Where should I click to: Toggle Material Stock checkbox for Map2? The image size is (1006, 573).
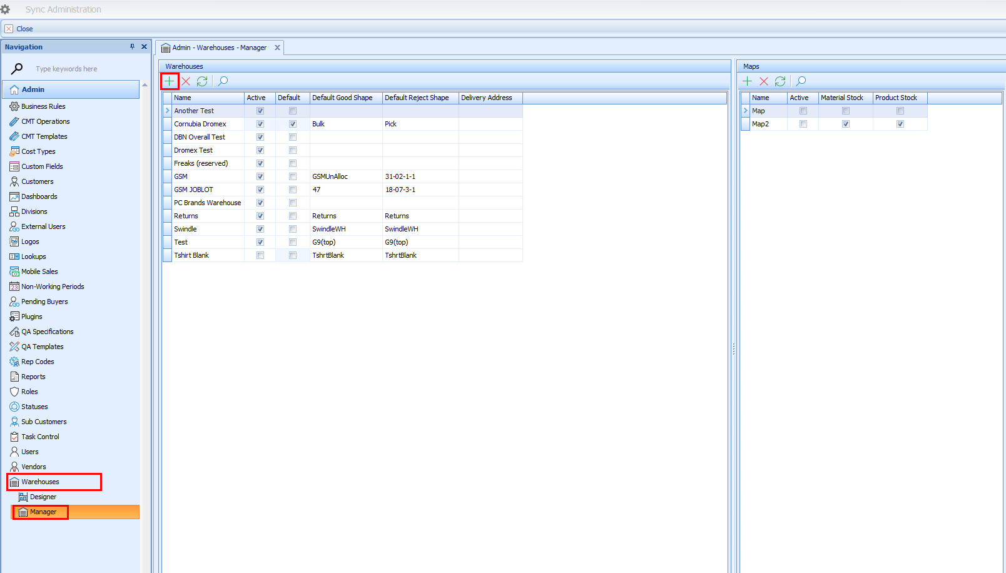click(846, 124)
